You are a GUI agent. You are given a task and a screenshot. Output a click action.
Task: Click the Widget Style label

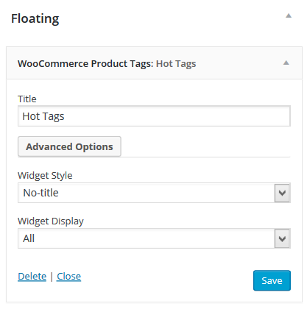tap(45, 176)
